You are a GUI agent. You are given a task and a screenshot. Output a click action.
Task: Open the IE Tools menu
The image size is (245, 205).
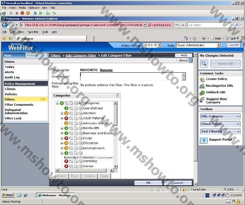coord(45,32)
